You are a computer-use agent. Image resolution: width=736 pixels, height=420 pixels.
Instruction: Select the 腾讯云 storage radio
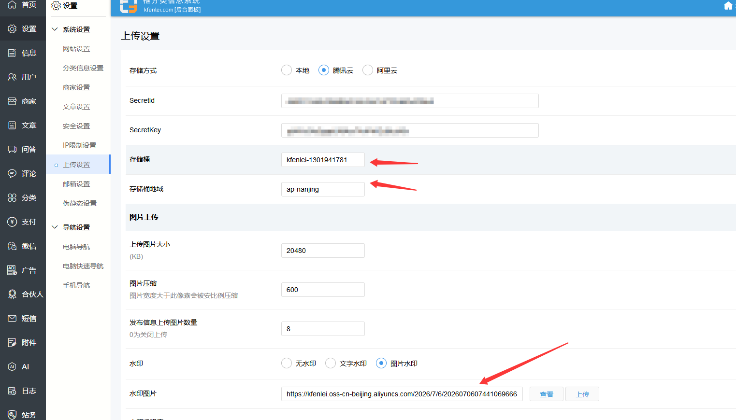[x=324, y=70]
